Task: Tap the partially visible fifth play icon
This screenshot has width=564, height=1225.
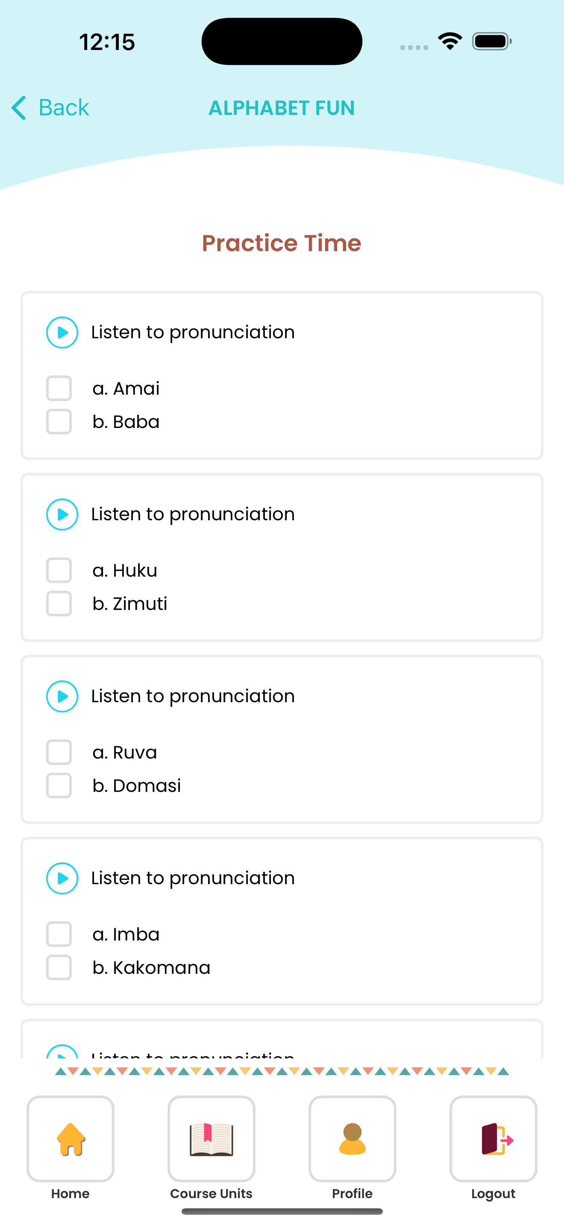Action: [62, 1052]
